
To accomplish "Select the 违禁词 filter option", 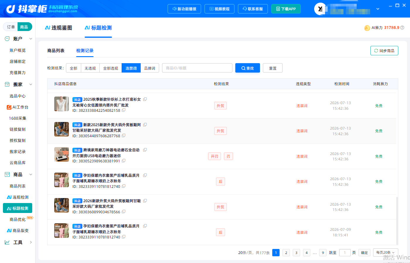I will click(131, 68).
